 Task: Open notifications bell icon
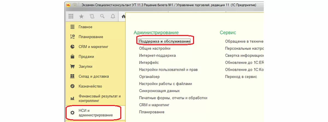[x=113, y=16]
